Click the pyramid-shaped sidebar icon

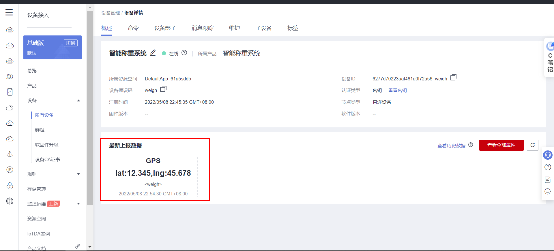point(10,154)
